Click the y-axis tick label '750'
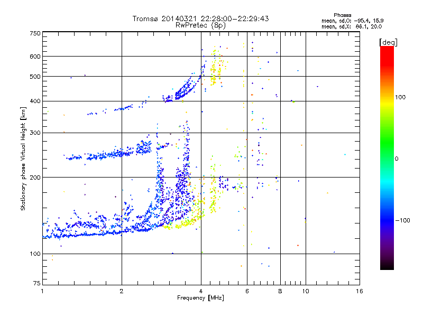 pos(35,33)
